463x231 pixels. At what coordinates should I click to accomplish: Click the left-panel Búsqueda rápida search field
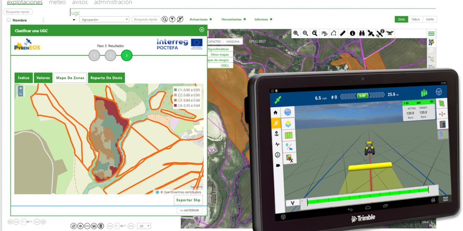(18, 12)
